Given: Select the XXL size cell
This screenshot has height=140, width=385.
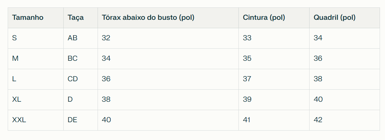Looking at the screenshot, I should [19, 120].
